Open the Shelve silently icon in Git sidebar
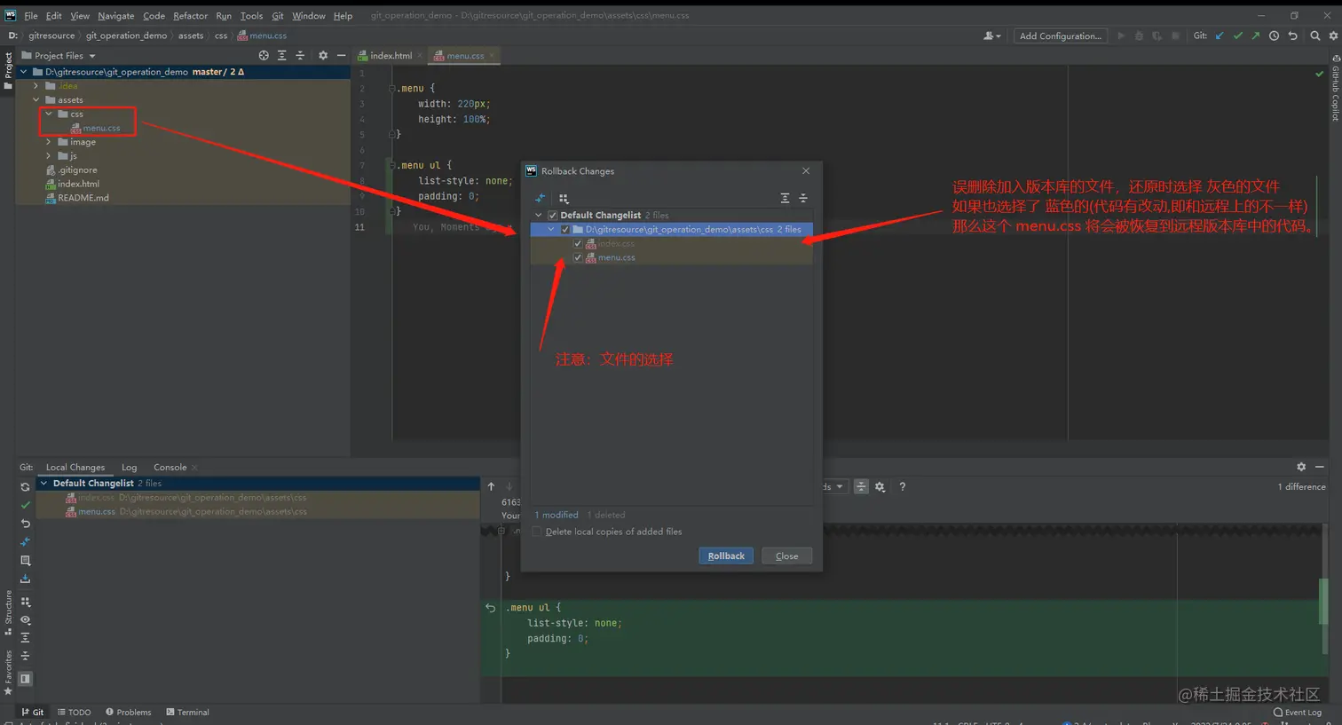Image resolution: width=1342 pixels, height=725 pixels. (25, 542)
